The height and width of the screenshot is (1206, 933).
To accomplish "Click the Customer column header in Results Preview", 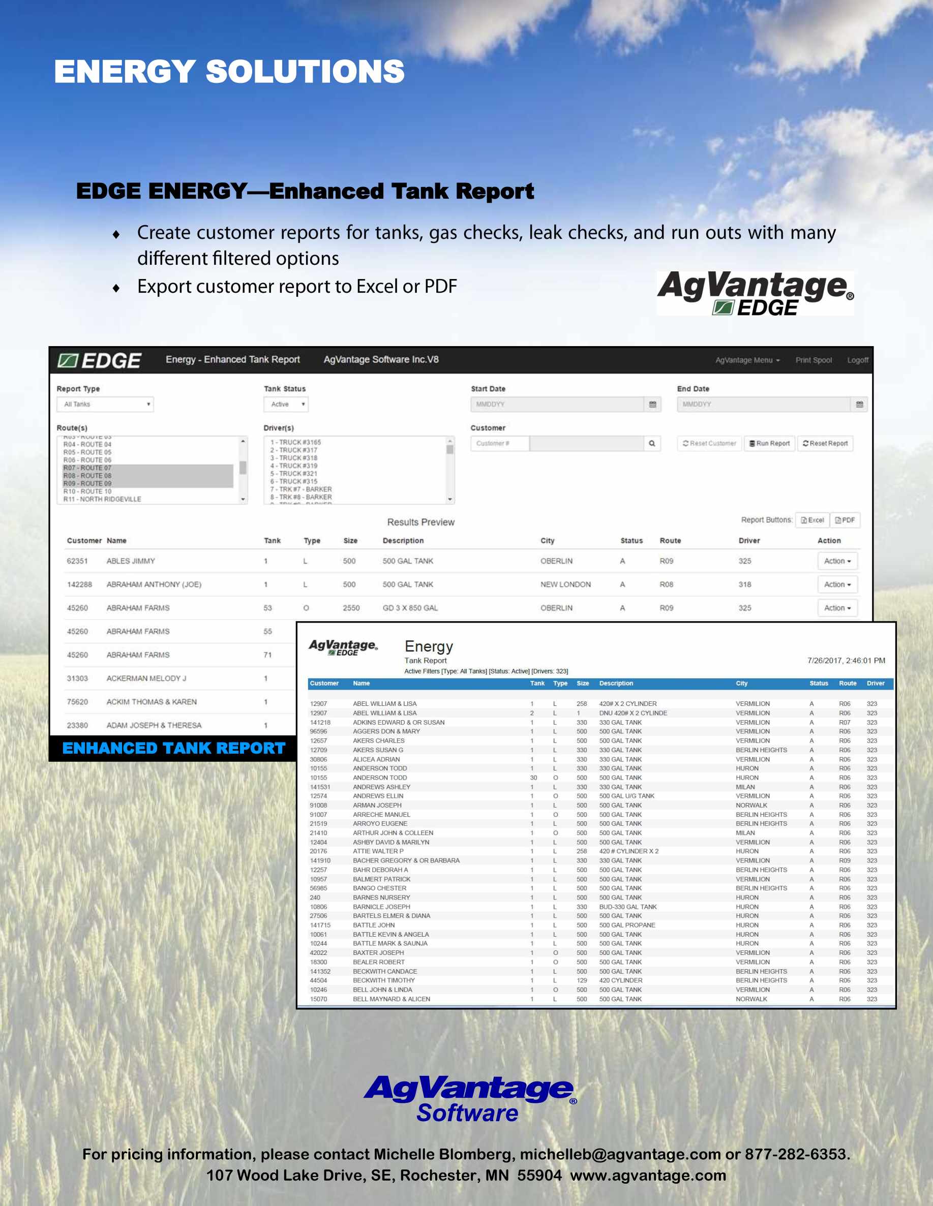I will [x=84, y=541].
